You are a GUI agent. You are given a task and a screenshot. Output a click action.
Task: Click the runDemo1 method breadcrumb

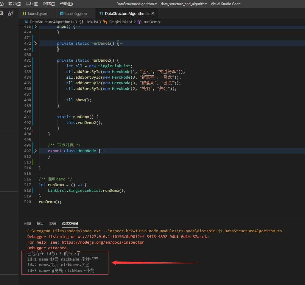click(x=152, y=22)
